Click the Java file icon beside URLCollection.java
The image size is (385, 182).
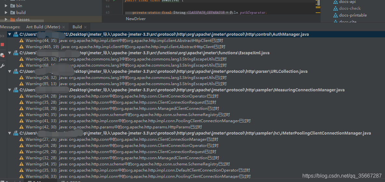pos(16,71)
